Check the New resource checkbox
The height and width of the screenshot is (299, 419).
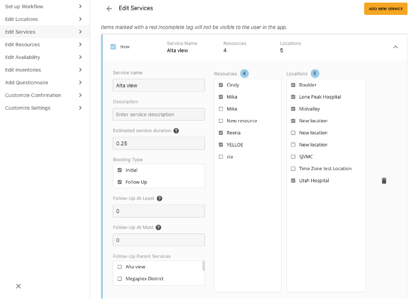tap(220, 121)
